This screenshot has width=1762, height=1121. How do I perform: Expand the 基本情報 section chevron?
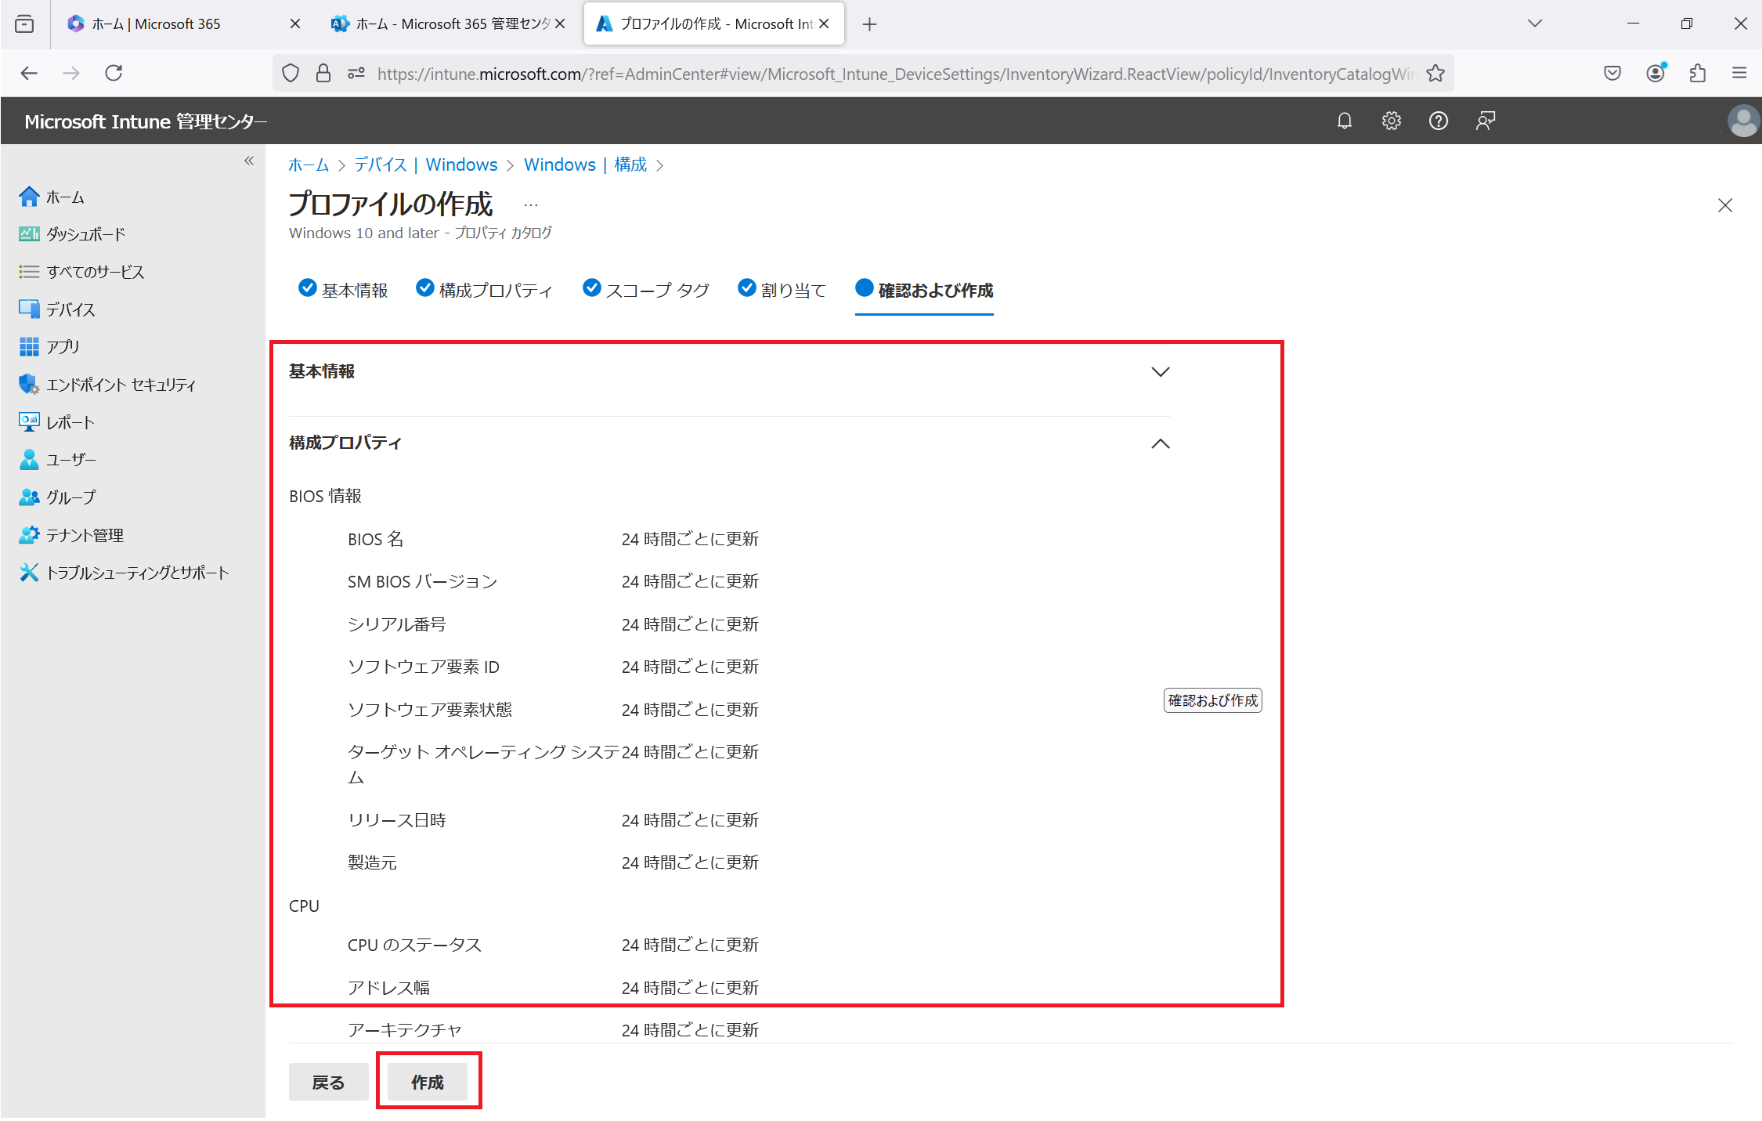[x=1160, y=371]
